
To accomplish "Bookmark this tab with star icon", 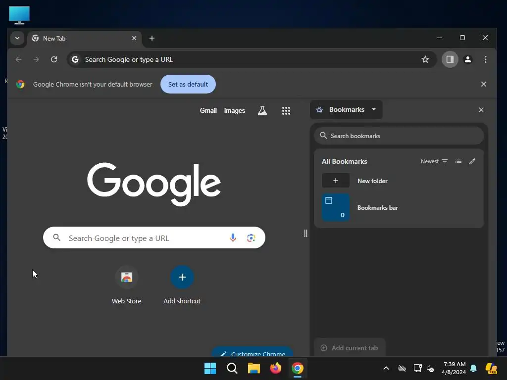I will point(425,59).
